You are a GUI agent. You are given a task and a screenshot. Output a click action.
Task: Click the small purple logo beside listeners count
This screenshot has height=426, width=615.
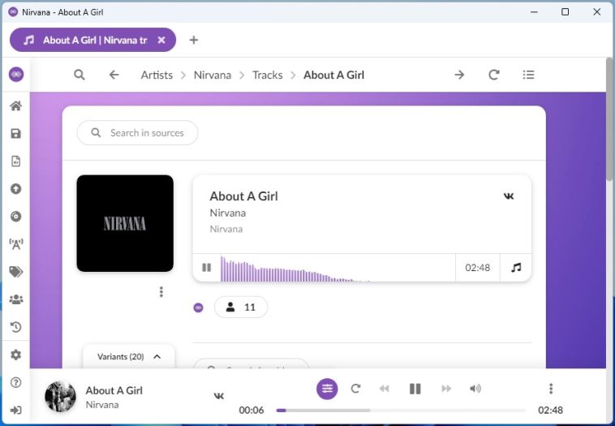[199, 308]
